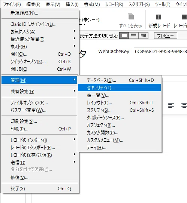Expand レコードの保存/送信(R) submenu
The height and width of the screenshot is (203, 187).
[x=40, y=155]
